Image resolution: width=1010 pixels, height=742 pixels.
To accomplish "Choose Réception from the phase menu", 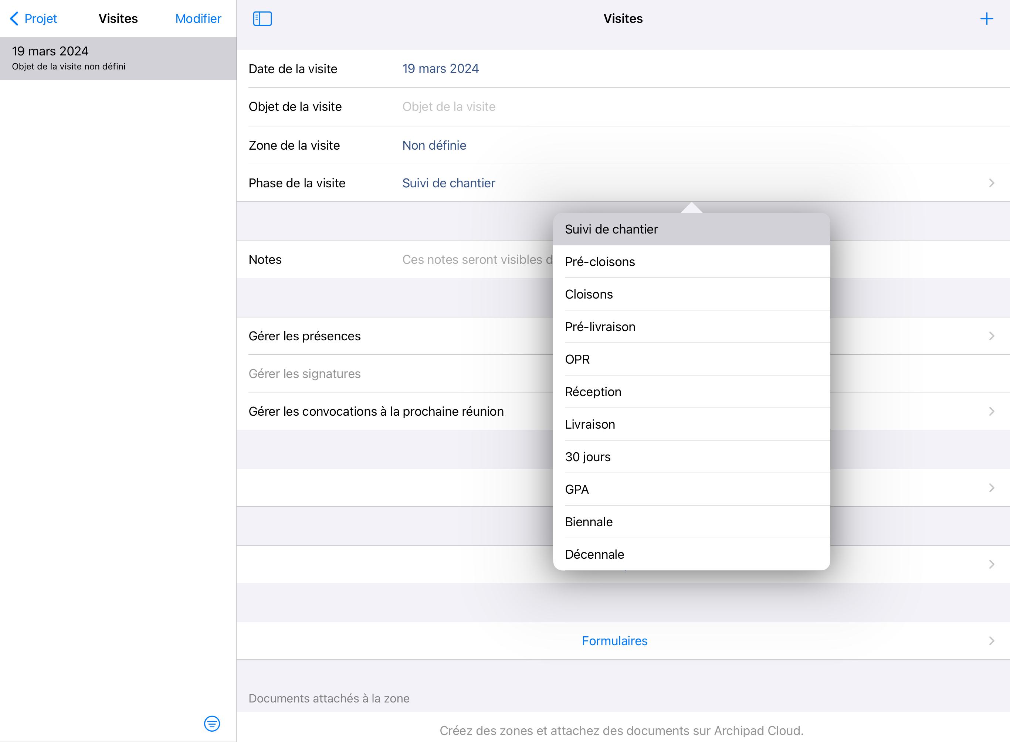I will pos(593,392).
